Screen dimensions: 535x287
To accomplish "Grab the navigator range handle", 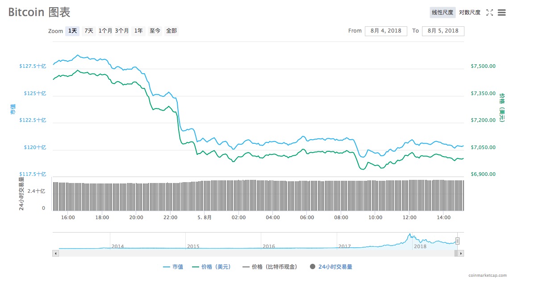I will click(457, 241).
